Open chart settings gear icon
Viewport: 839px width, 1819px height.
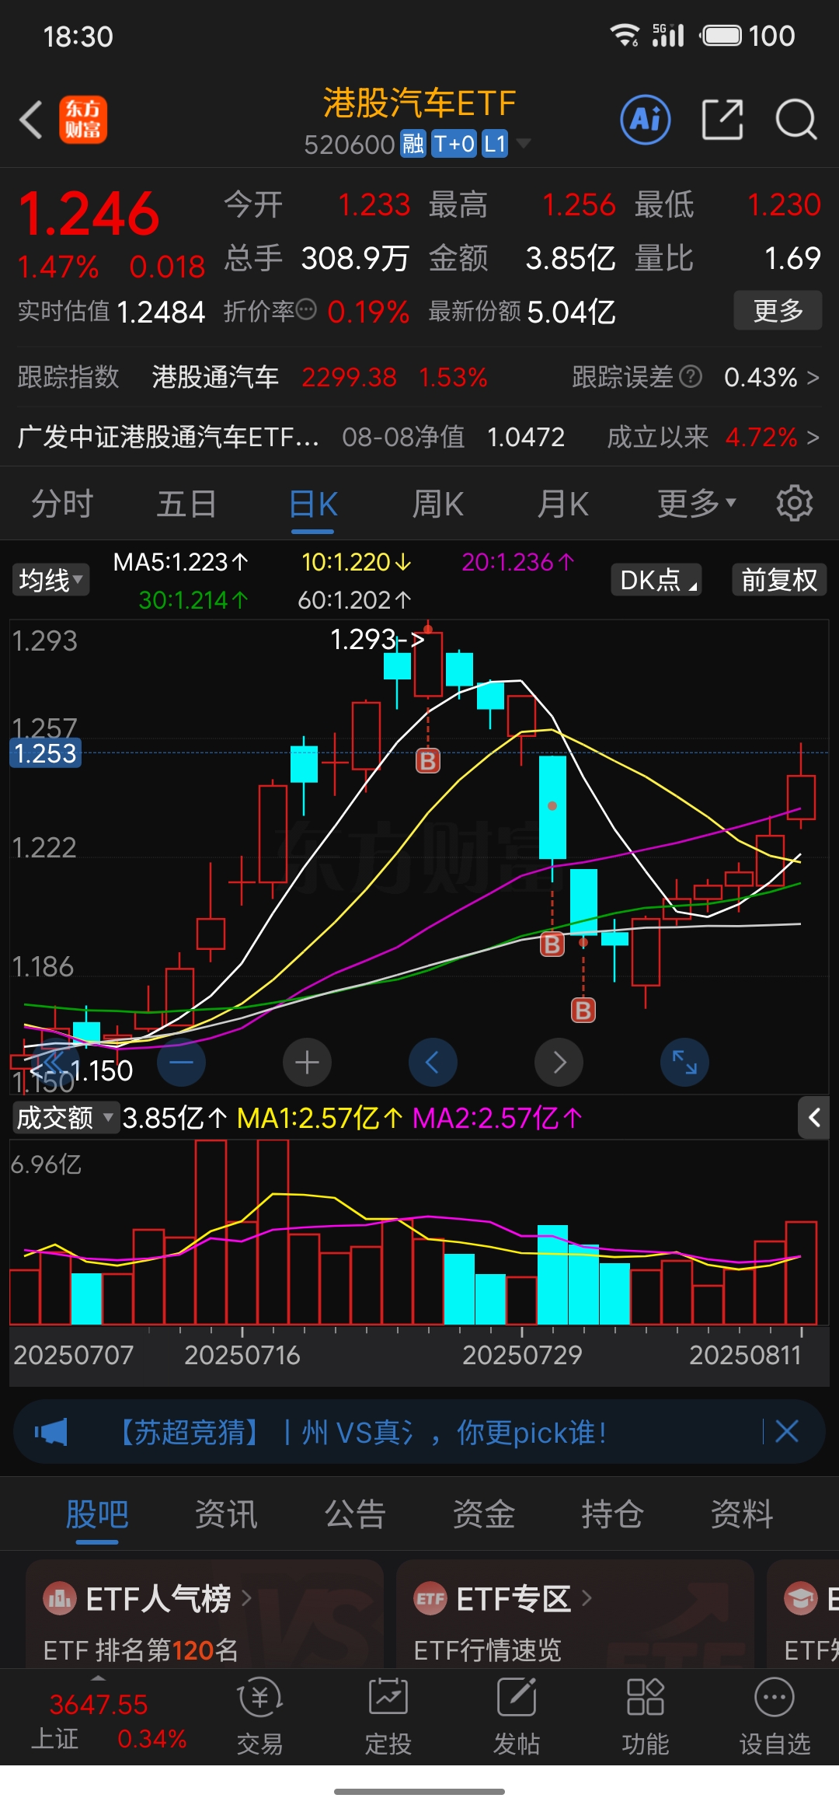click(795, 504)
